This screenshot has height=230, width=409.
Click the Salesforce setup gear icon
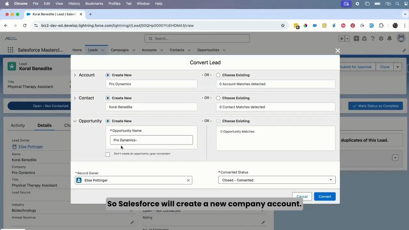(381, 38)
